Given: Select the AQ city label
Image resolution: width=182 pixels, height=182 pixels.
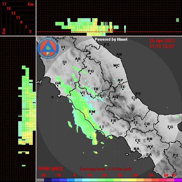Looking at the screenshot, I should (115, 97).
